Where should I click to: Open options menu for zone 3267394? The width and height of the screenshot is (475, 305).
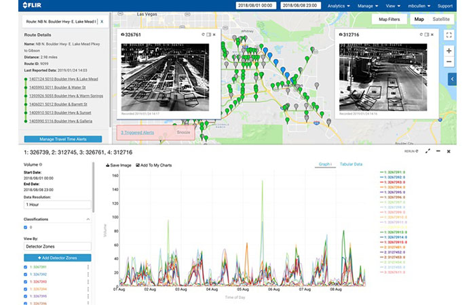tap(88, 289)
